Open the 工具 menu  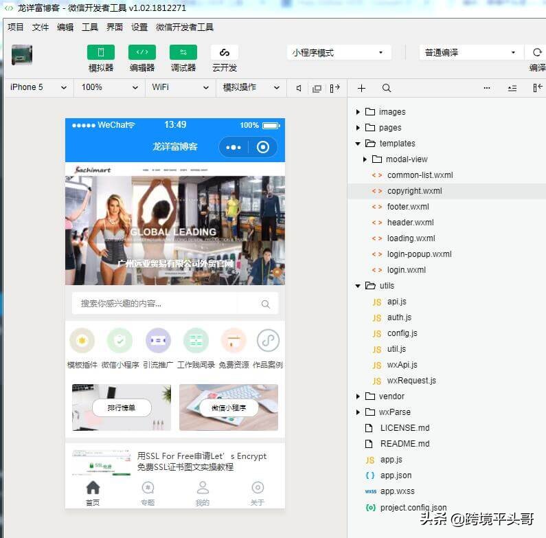pyautogui.click(x=90, y=27)
